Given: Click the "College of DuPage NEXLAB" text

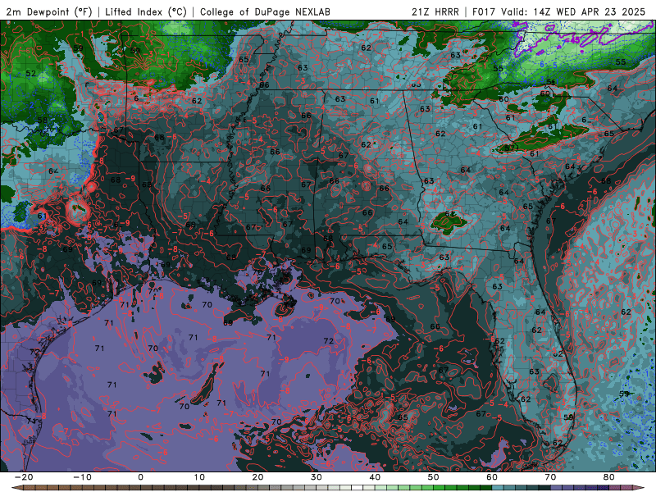Looking at the screenshot, I should [x=265, y=12].
